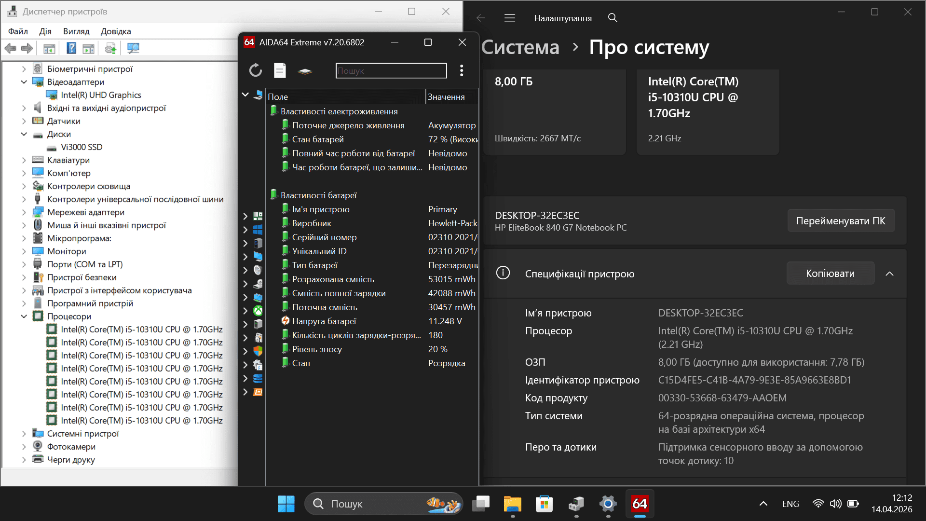Open the Settings hamburger navigation menu
The height and width of the screenshot is (521, 926).
[x=510, y=18]
